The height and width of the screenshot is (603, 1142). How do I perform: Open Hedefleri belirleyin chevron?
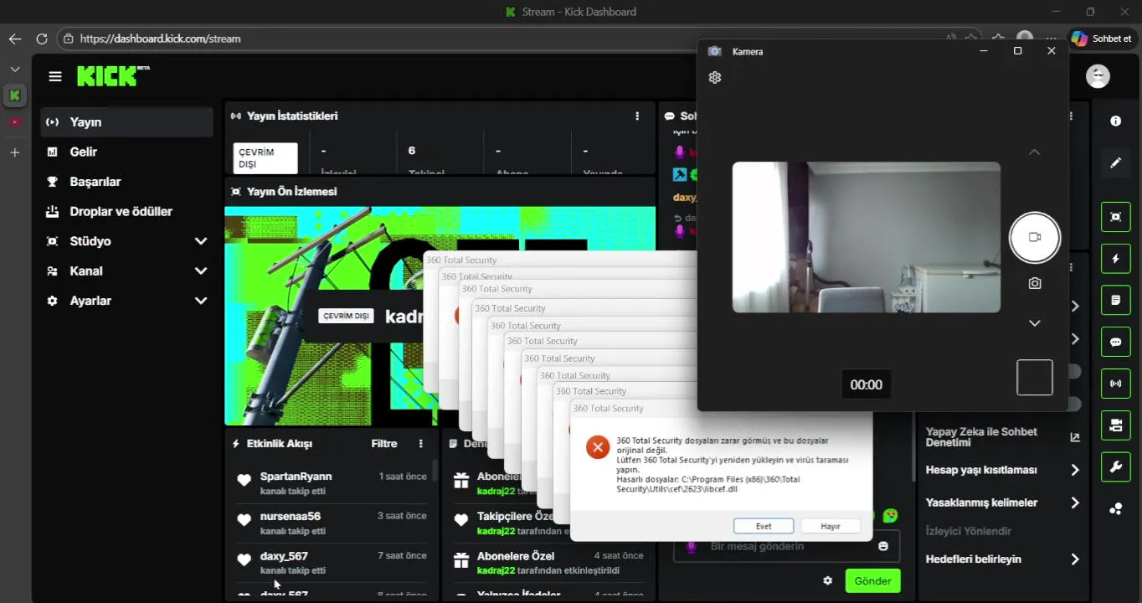(1075, 559)
